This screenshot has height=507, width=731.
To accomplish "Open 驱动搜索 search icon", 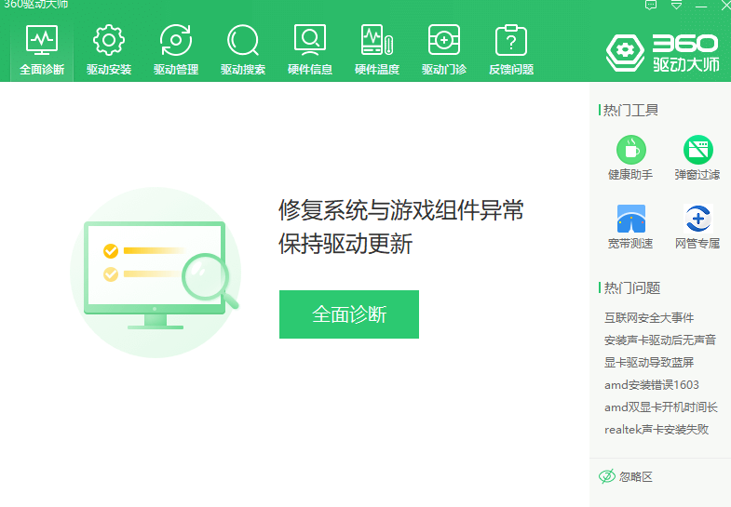I will tap(243, 42).
